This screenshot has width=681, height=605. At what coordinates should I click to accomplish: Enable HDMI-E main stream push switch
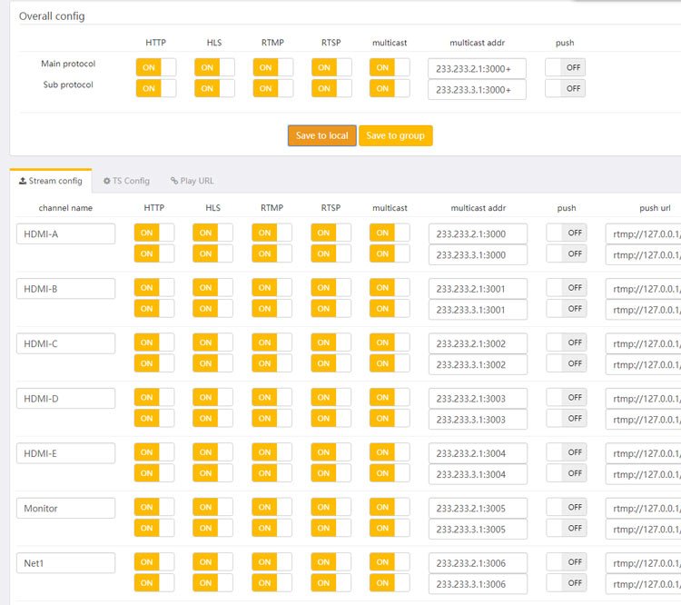point(567,452)
